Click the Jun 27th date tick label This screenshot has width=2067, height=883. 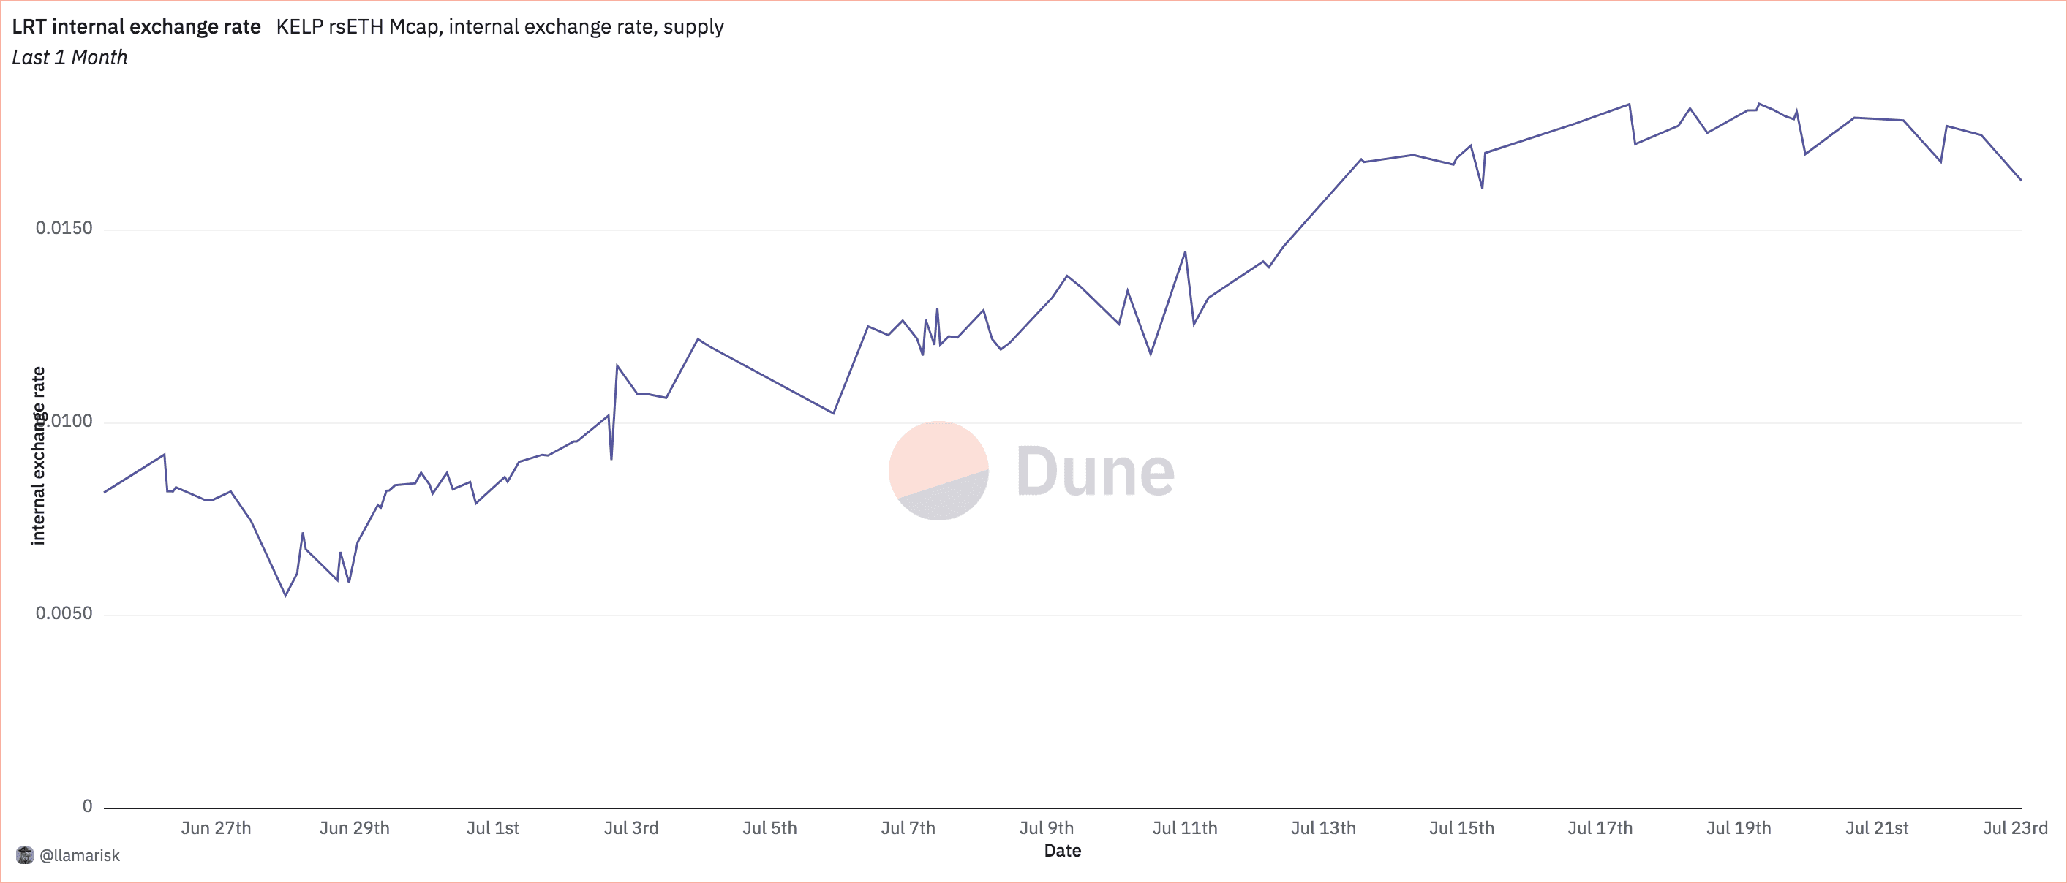pyautogui.click(x=216, y=827)
